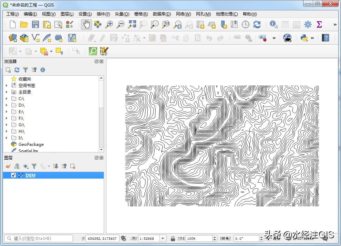Open the 工程(J) menu
Viewport: 341px width, 246px height.
click(12, 14)
